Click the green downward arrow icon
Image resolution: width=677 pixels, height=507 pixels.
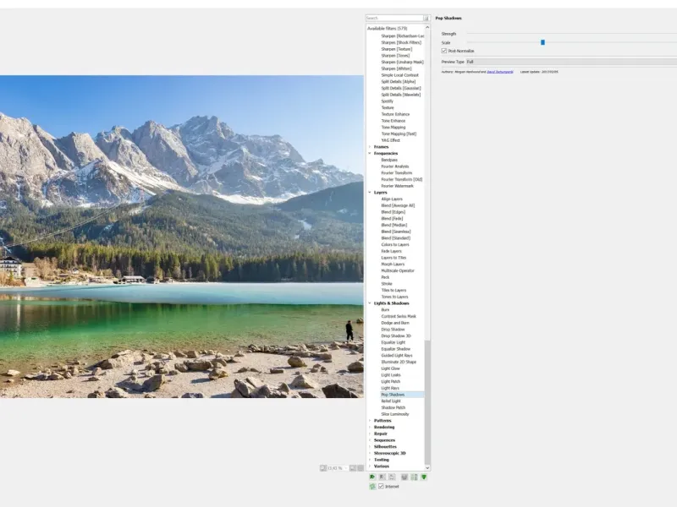point(424,477)
